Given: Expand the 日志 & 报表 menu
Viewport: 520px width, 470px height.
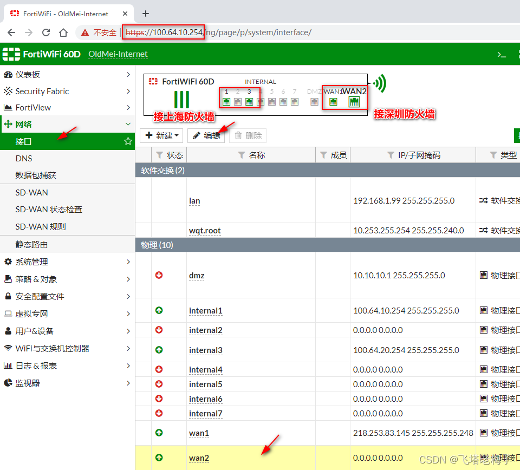Looking at the screenshot, I should point(67,365).
